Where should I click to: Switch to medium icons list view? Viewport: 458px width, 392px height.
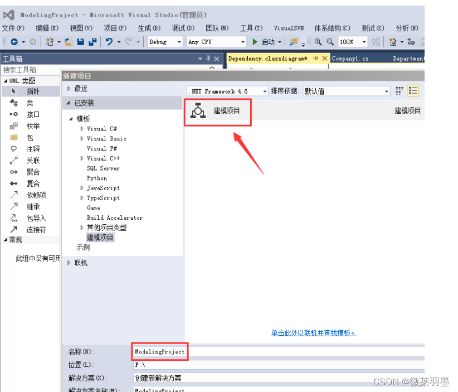413,91
